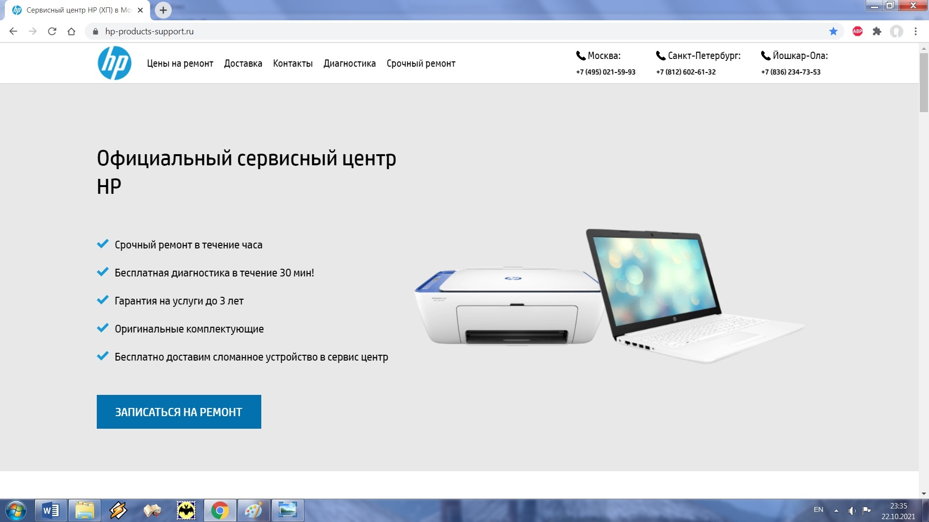Reload the page with refresh icon

point(52,31)
